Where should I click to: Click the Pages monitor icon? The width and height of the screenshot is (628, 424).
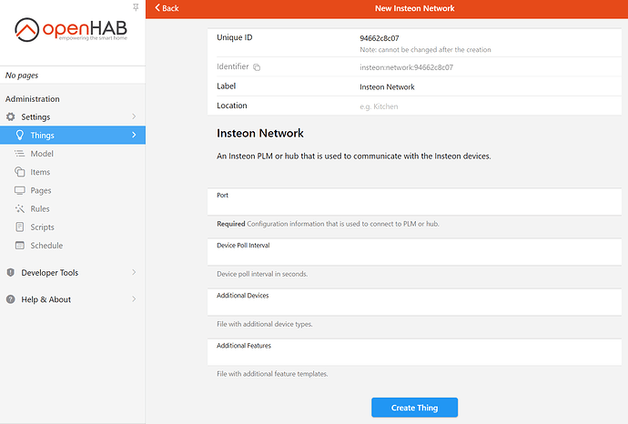tap(20, 190)
